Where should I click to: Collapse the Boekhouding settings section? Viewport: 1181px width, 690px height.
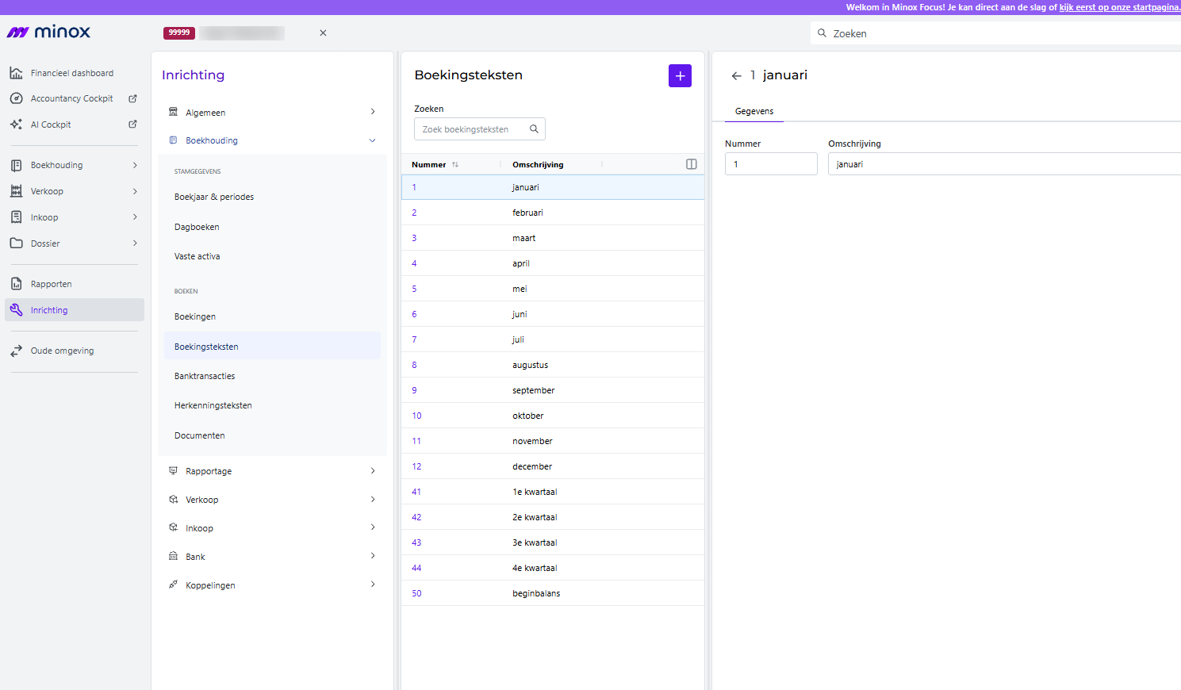(x=272, y=140)
